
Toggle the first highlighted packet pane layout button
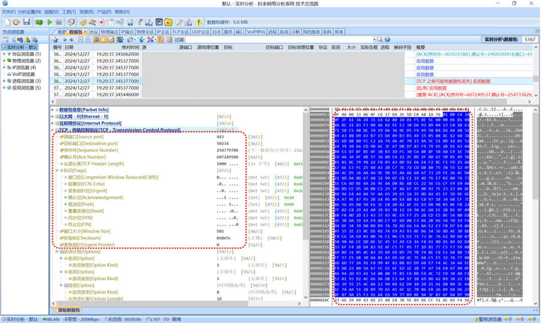[97, 40]
